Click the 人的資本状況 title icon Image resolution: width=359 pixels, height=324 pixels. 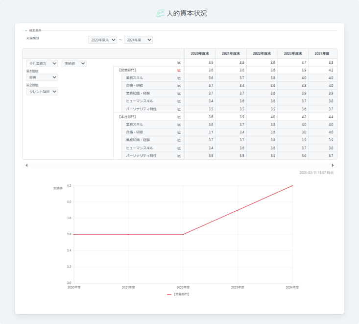pyautogui.click(x=160, y=13)
